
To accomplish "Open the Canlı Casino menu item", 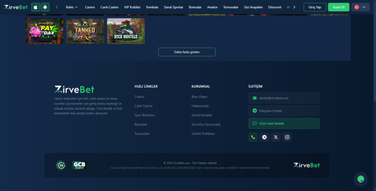I will [x=109, y=7].
